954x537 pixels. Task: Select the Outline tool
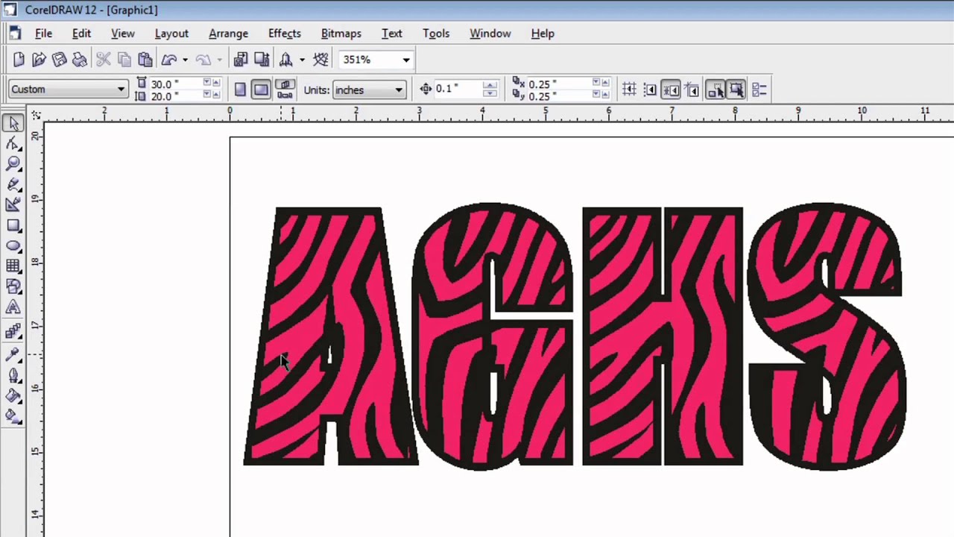[x=13, y=376]
